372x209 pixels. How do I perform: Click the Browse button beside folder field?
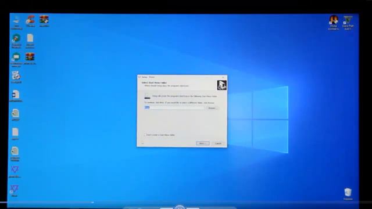[212, 108]
